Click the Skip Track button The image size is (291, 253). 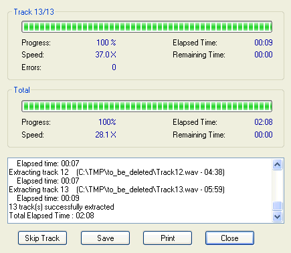[x=42, y=238]
